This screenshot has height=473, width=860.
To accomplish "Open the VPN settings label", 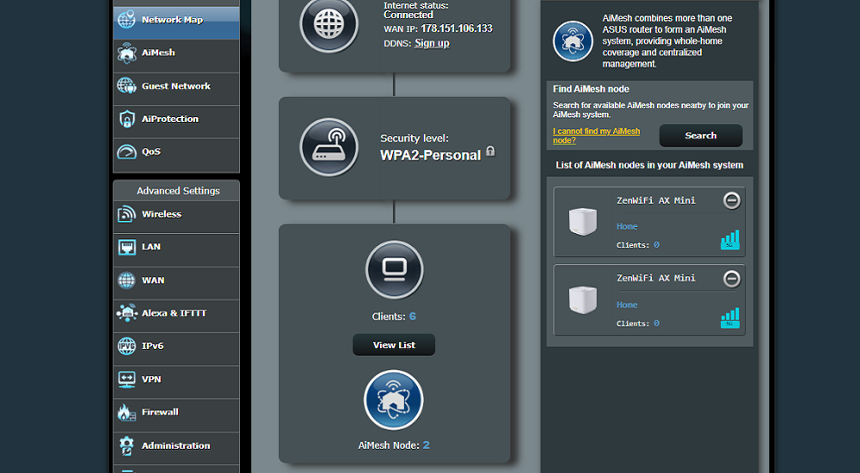I will (151, 379).
